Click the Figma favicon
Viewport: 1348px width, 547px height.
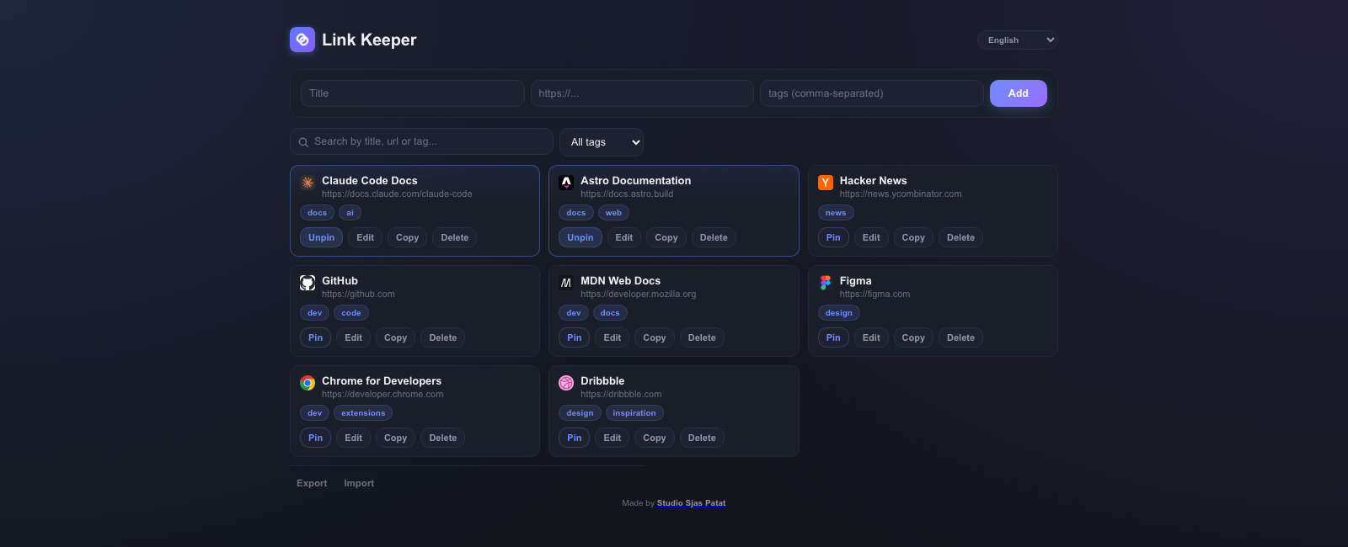[826, 283]
